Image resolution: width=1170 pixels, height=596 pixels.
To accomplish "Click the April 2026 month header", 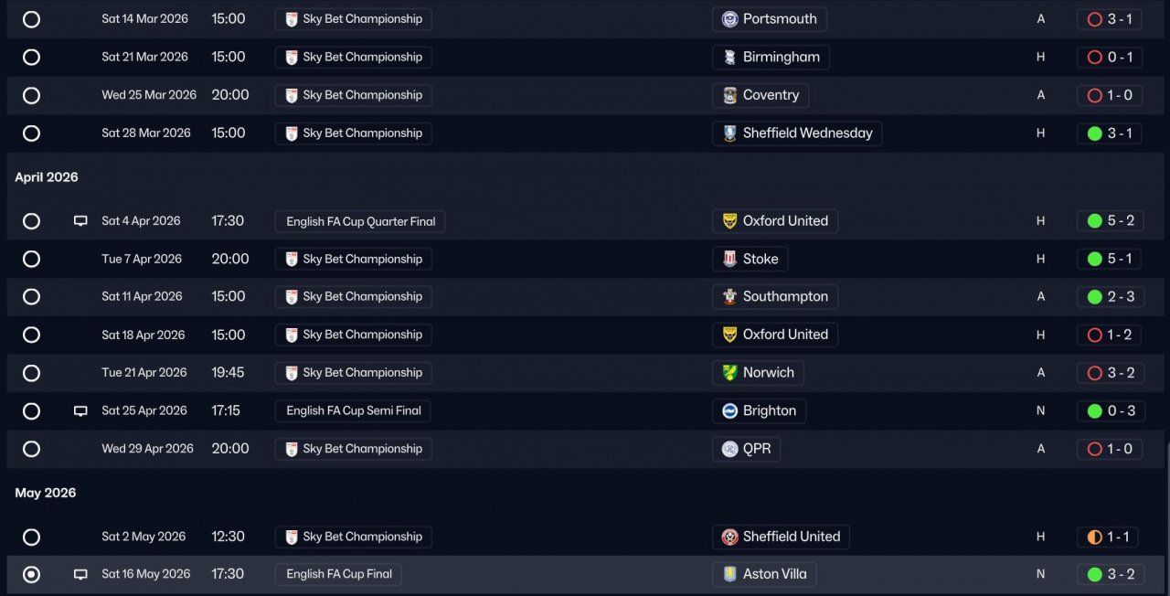I will pyautogui.click(x=47, y=177).
